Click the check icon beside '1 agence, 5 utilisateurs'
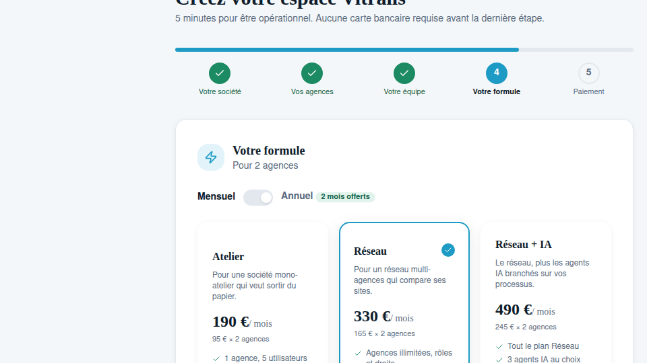647x363 pixels. tap(216, 359)
